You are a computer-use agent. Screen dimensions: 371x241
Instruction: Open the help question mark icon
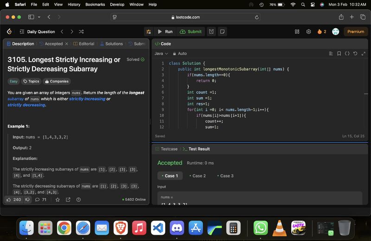click(78, 200)
